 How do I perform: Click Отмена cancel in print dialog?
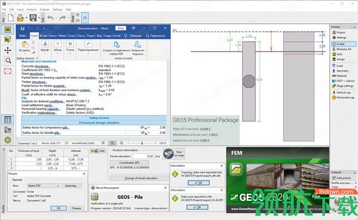[76, 208]
